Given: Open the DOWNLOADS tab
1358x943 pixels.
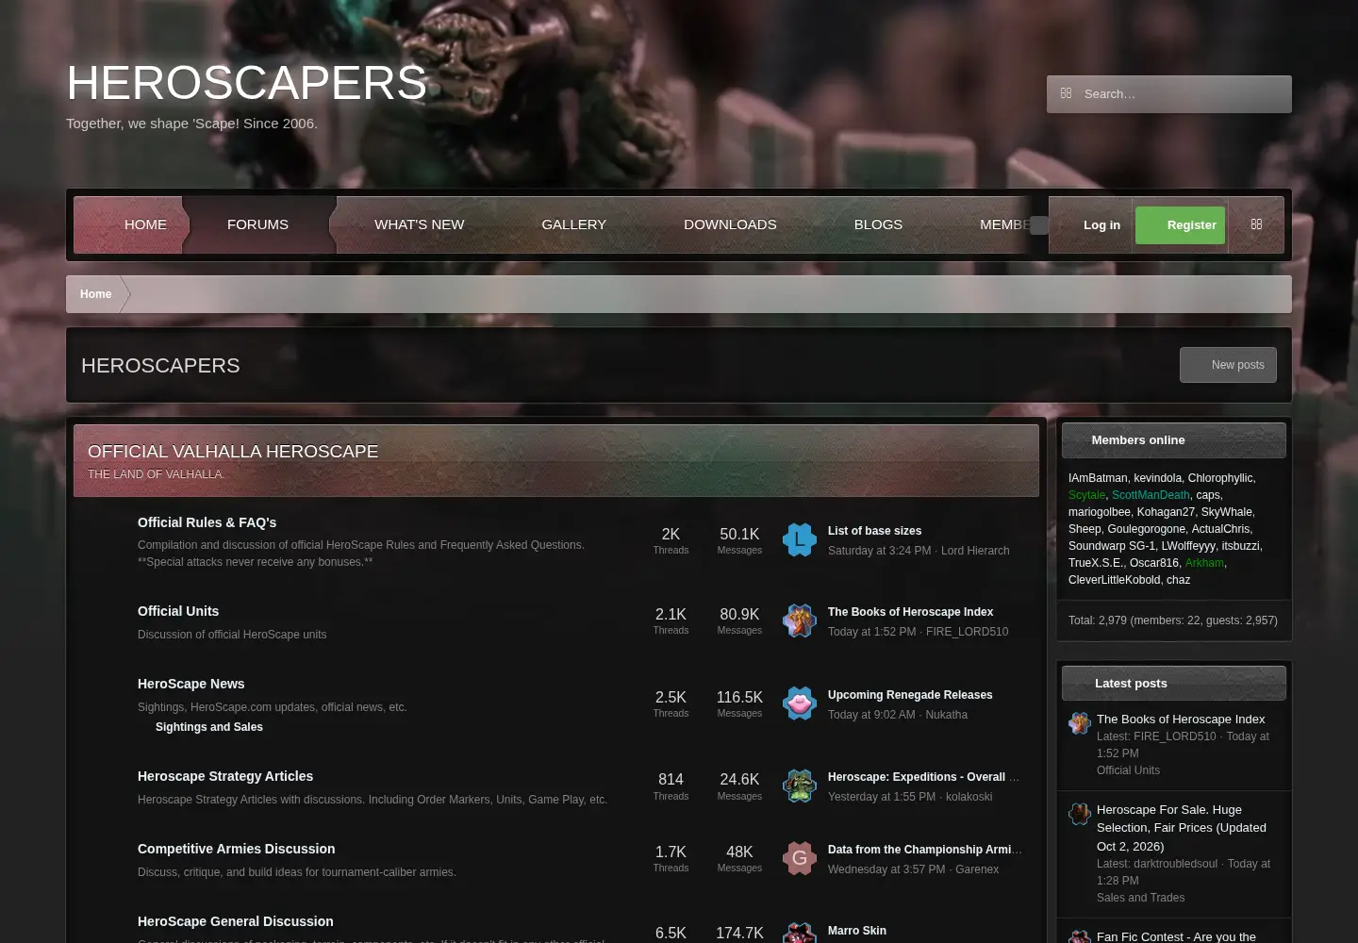Looking at the screenshot, I should (730, 224).
